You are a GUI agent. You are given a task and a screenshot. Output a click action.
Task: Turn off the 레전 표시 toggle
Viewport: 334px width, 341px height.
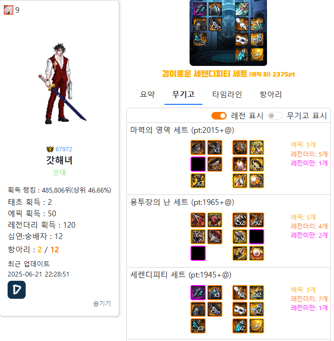[x=219, y=116]
